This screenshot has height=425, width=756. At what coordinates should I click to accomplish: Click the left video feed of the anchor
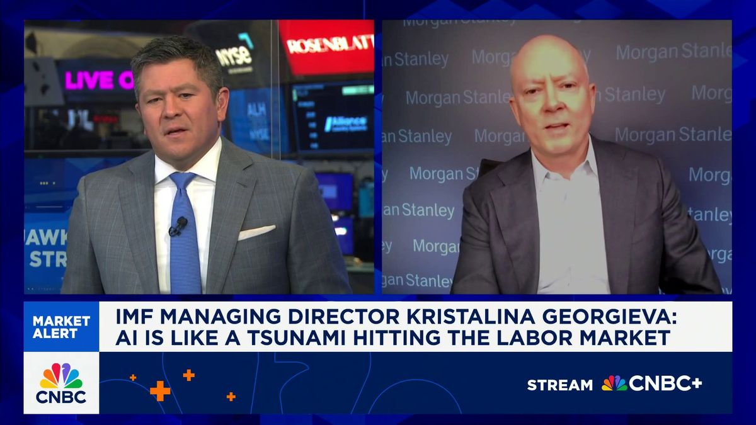tap(198, 157)
